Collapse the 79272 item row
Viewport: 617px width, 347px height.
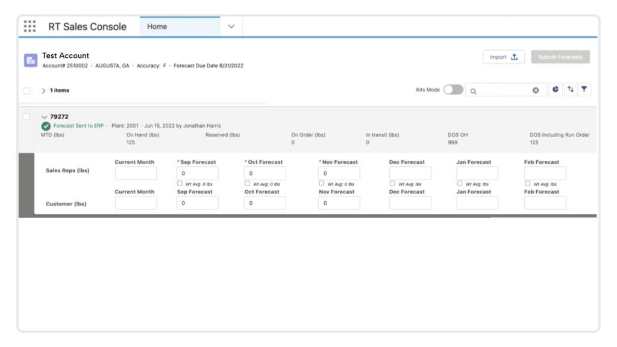tap(44, 117)
